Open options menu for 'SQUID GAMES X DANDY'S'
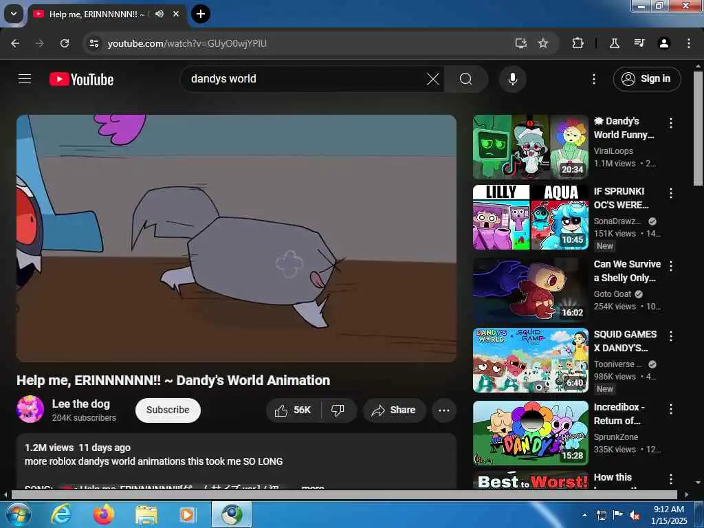 point(671,335)
